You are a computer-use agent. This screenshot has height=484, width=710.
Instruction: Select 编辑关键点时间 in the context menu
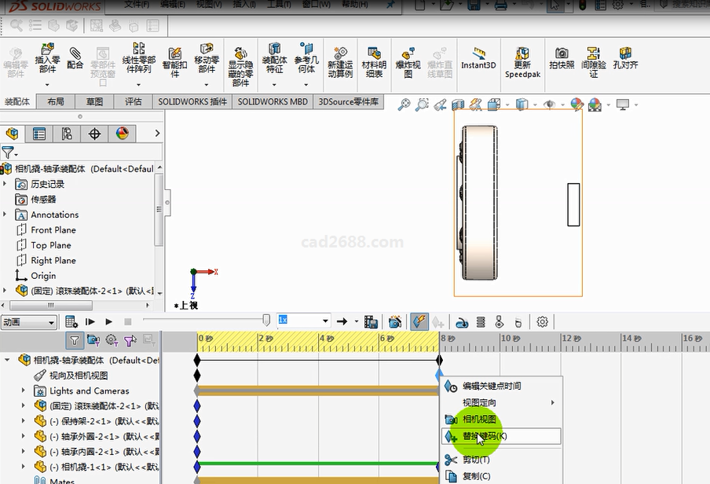tap(491, 386)
